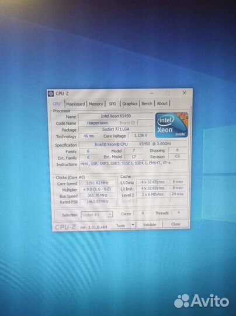
Task: Open the Tools dropdown arrow
Action: (x=133, y=225)
